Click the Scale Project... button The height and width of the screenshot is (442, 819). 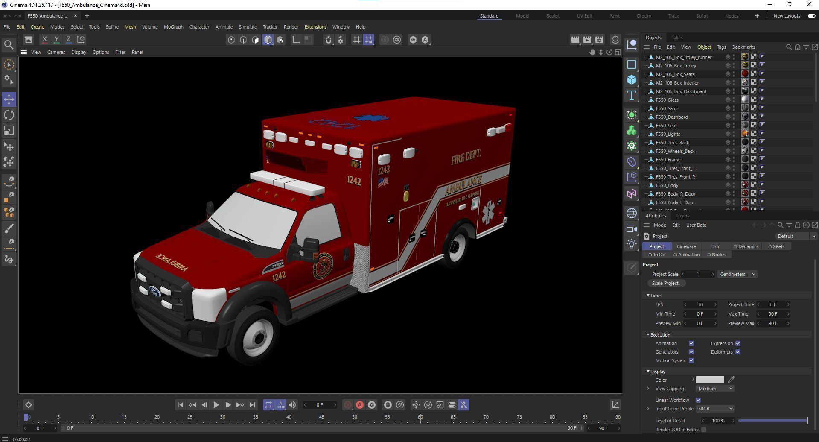point(667,283)
